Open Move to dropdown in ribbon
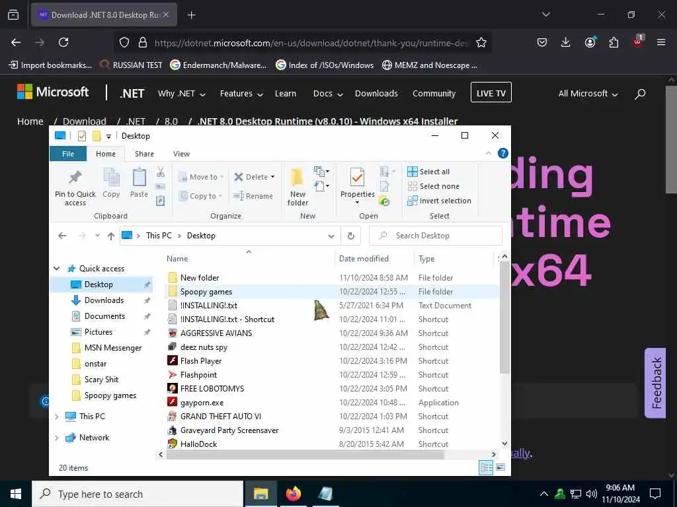The image size is (677, 507). tap(201, 177)
